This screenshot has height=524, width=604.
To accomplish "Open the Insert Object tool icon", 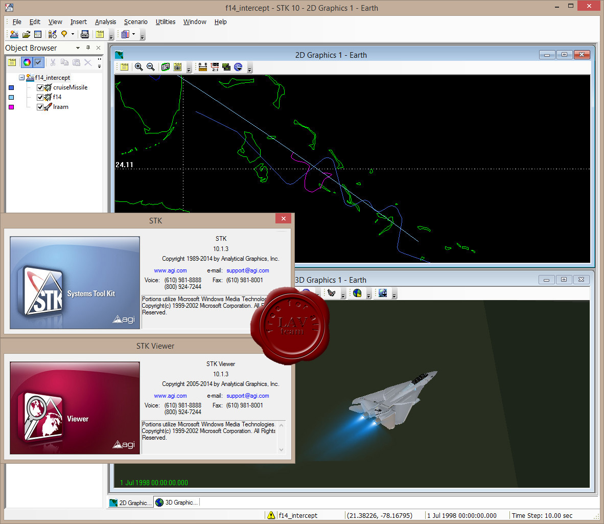I will [x=53, y=34].
